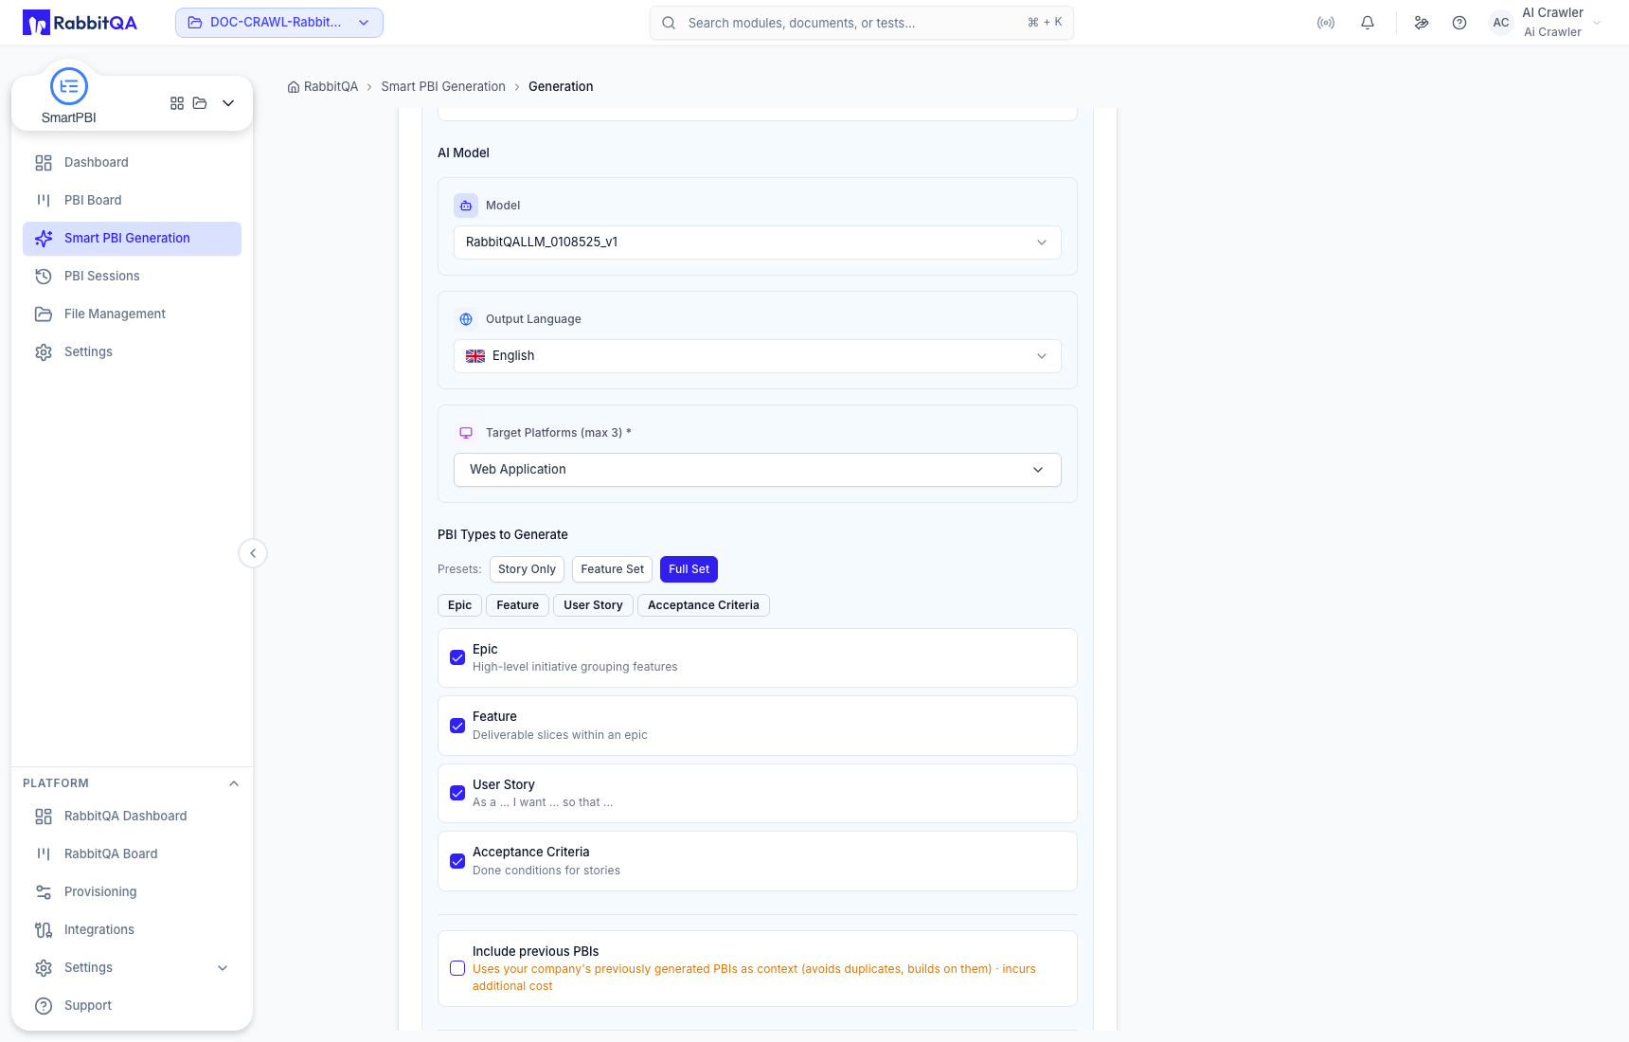Viewport: 1629px width, 1042px height.
Task: Click the RabbitQA Dashboard icon
Action: click(x=44, y=816)
